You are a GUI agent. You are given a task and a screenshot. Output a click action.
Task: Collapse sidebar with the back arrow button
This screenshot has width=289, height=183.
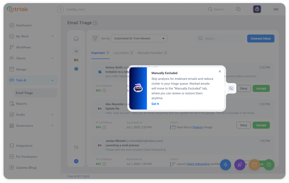tap(60, 9)
